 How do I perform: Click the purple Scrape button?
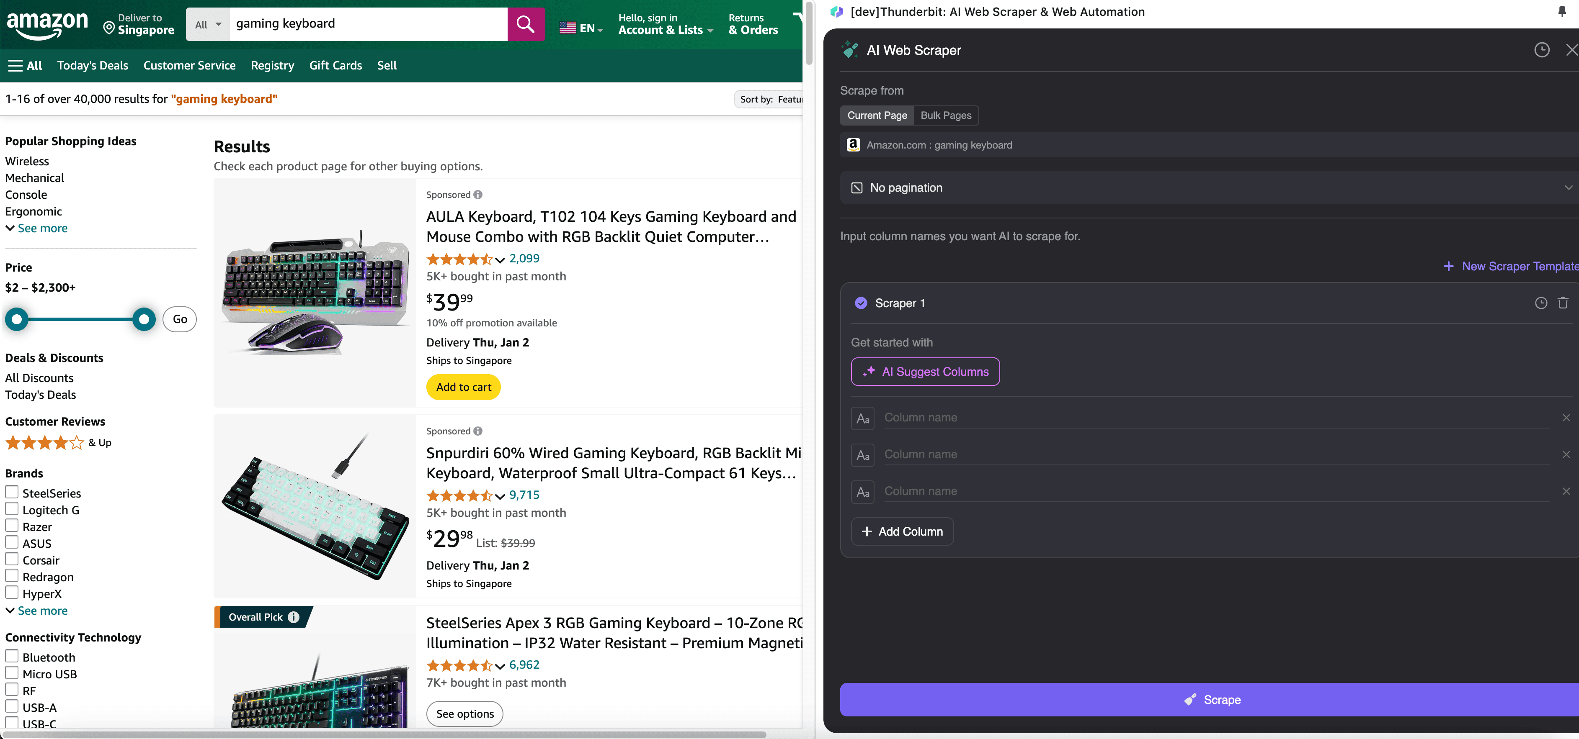1209,700
